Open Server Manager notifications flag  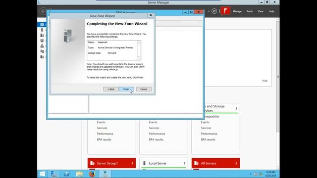point(225,11)
